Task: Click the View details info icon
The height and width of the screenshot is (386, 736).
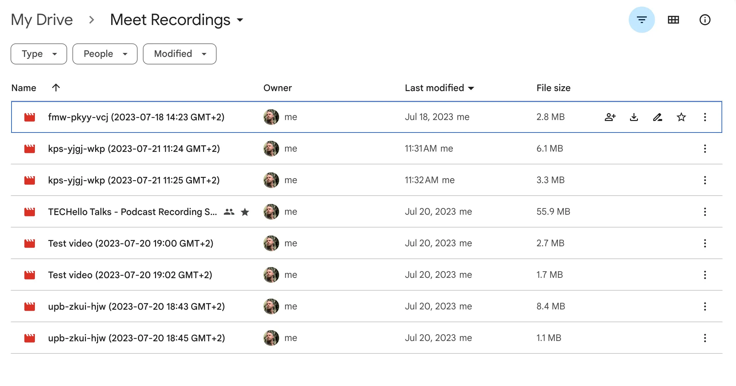Action: pos(705,20)
